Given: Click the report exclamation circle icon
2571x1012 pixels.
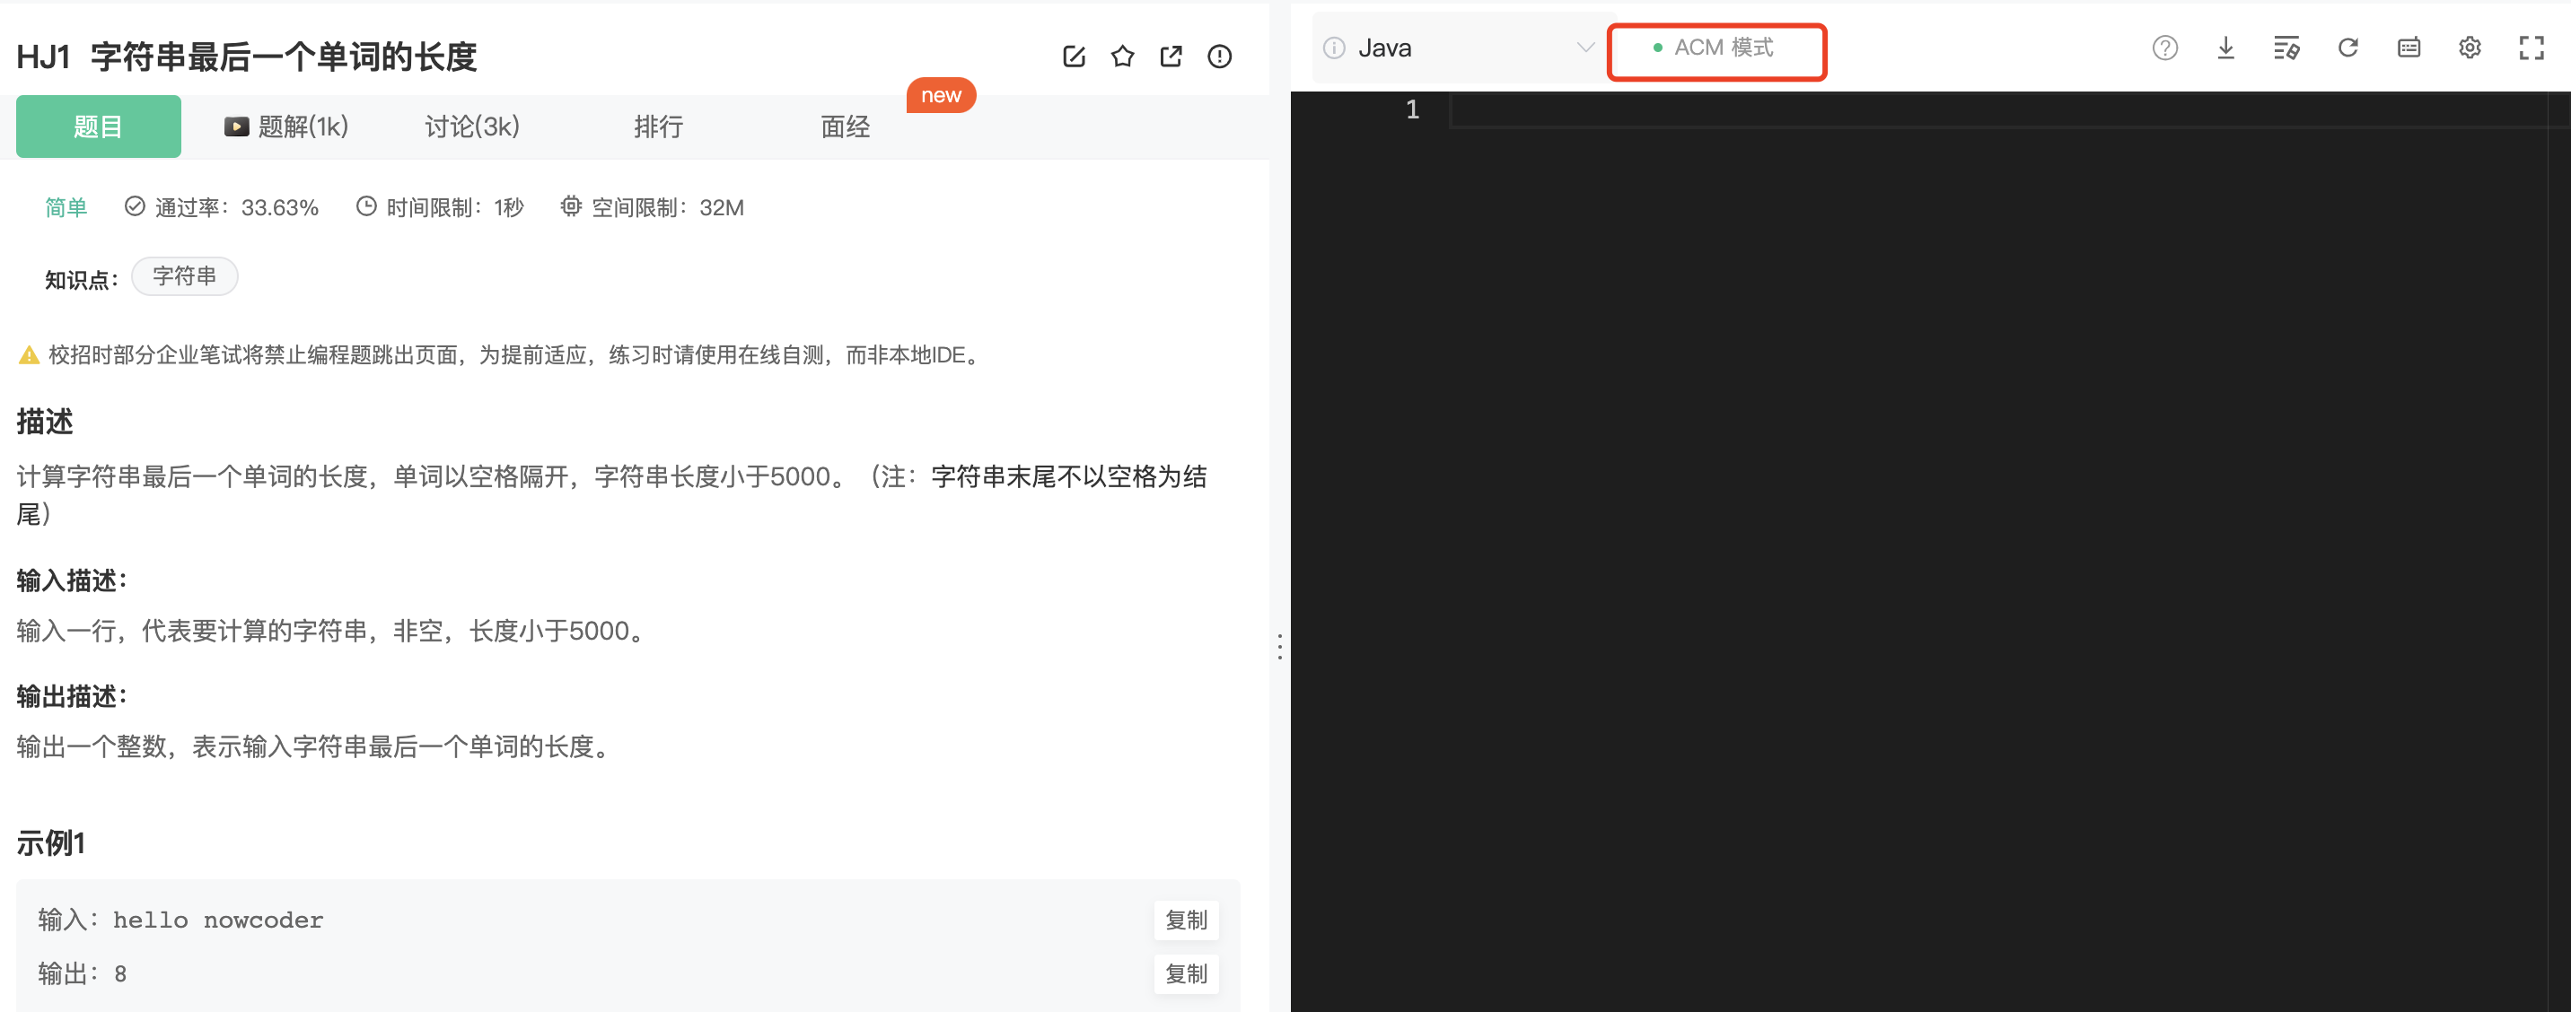Looking at the screenshot, I should 1219,57.
